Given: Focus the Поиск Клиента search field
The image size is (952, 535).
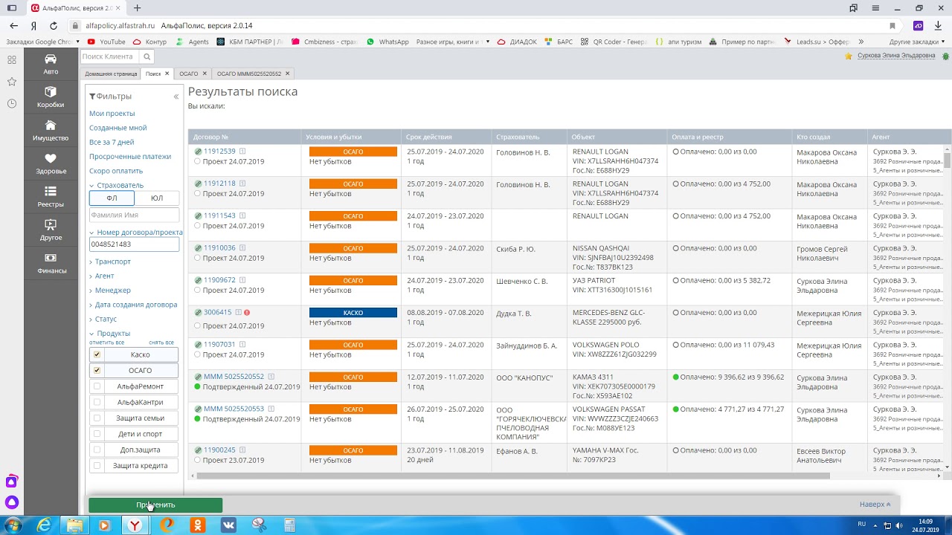Looking at the screenshot, I should click(x=110, y=56).
